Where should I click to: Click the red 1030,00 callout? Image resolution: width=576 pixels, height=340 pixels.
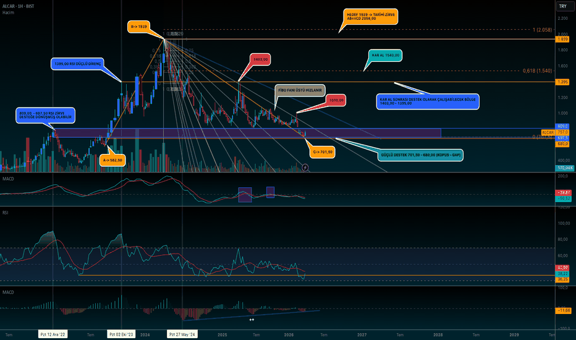pos(336,100)
